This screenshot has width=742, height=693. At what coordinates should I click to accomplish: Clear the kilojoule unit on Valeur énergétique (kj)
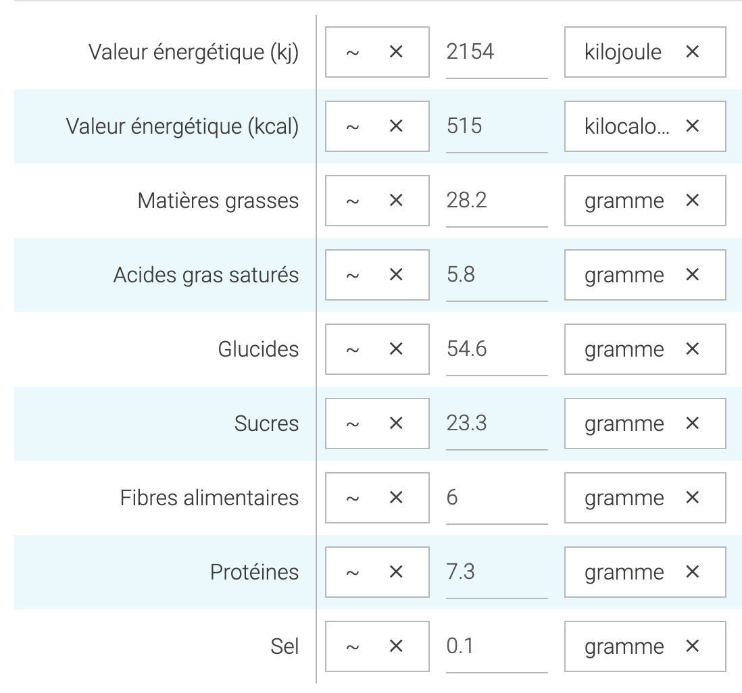click(x=692, y=52)
